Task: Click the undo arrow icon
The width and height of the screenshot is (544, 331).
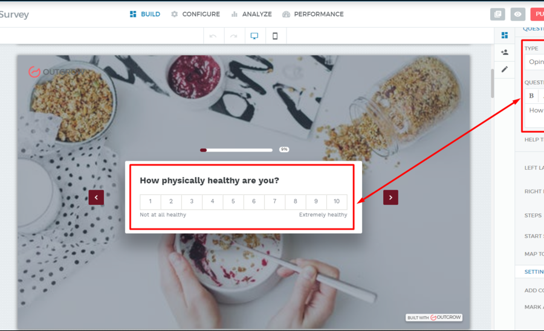Action: [x=213, y=36]
